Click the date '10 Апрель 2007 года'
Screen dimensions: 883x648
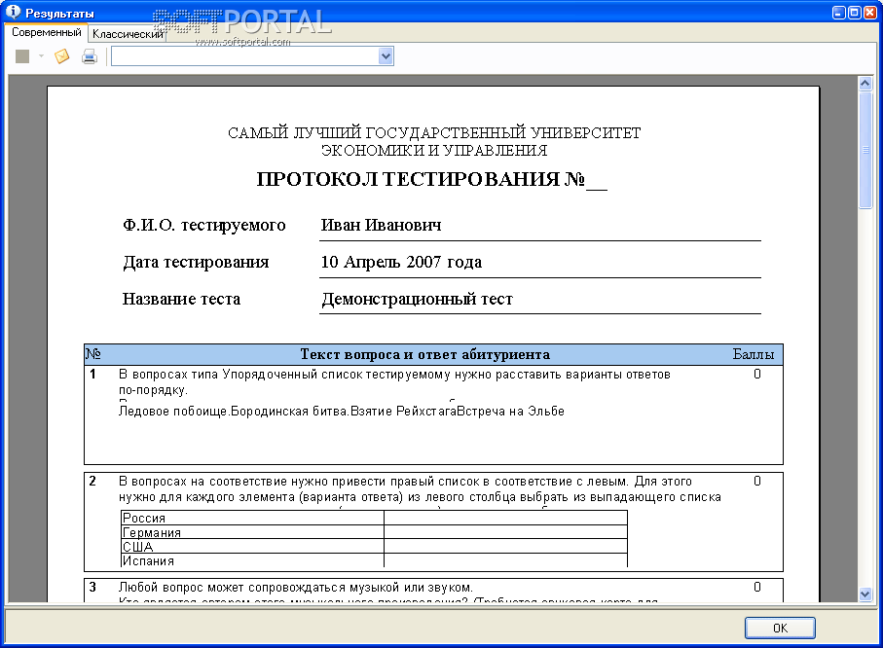pos(401,262)
